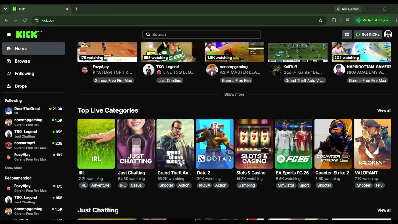Select the Simulator tag under EA Sports FC 26

[x=286, y=185]
